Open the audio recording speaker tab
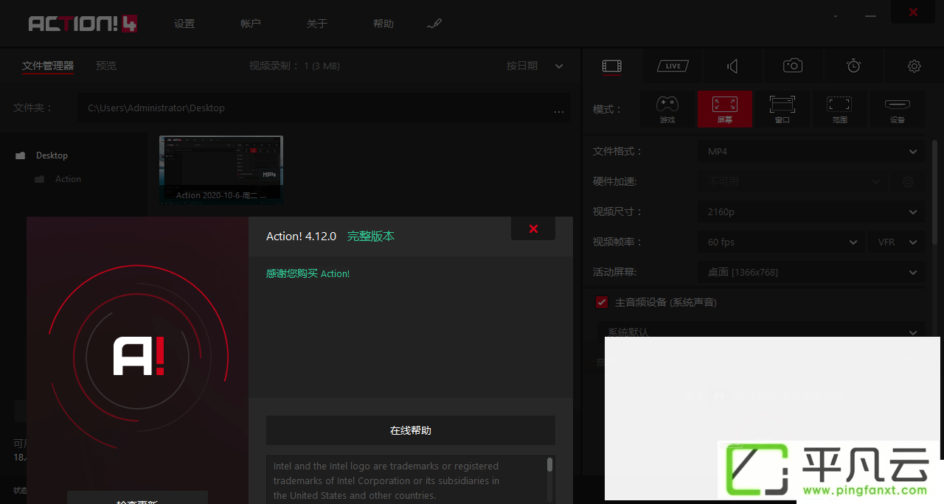Viewport: 944px width, 504px height. (732, 66)
